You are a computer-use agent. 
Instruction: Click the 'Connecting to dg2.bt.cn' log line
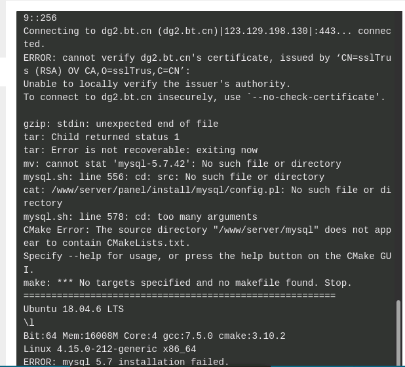point(207,38)
